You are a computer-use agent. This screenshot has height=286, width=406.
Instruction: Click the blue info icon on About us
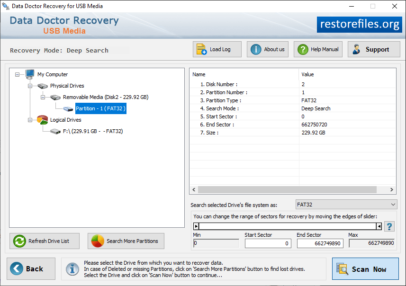[256, 49]
